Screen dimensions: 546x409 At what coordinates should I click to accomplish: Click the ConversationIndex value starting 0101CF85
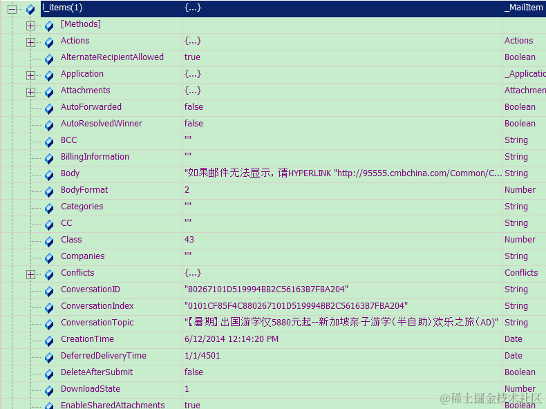[x=296, y=306]
